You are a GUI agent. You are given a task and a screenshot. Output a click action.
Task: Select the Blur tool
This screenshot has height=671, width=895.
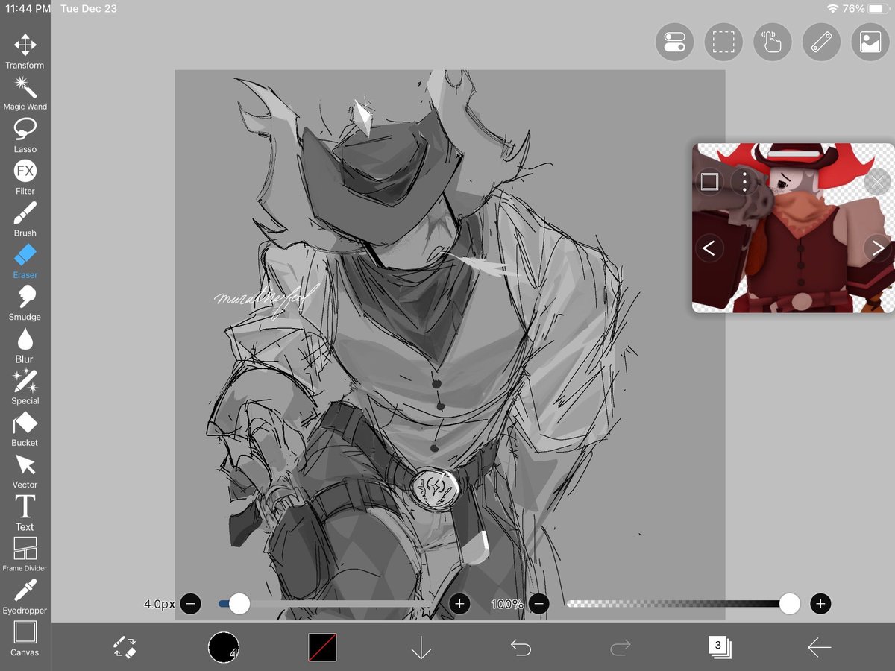[x=25, y=345]
